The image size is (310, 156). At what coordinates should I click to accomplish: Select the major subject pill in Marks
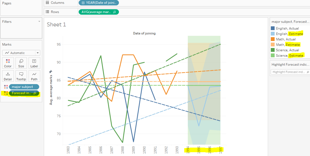tap(24, 87)
